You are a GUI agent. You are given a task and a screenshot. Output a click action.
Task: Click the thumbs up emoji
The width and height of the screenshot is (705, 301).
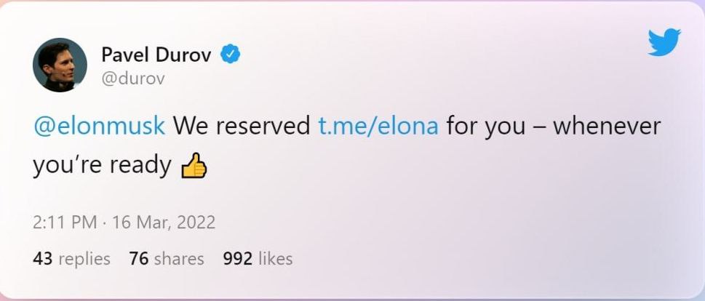(x=194, y=166)
